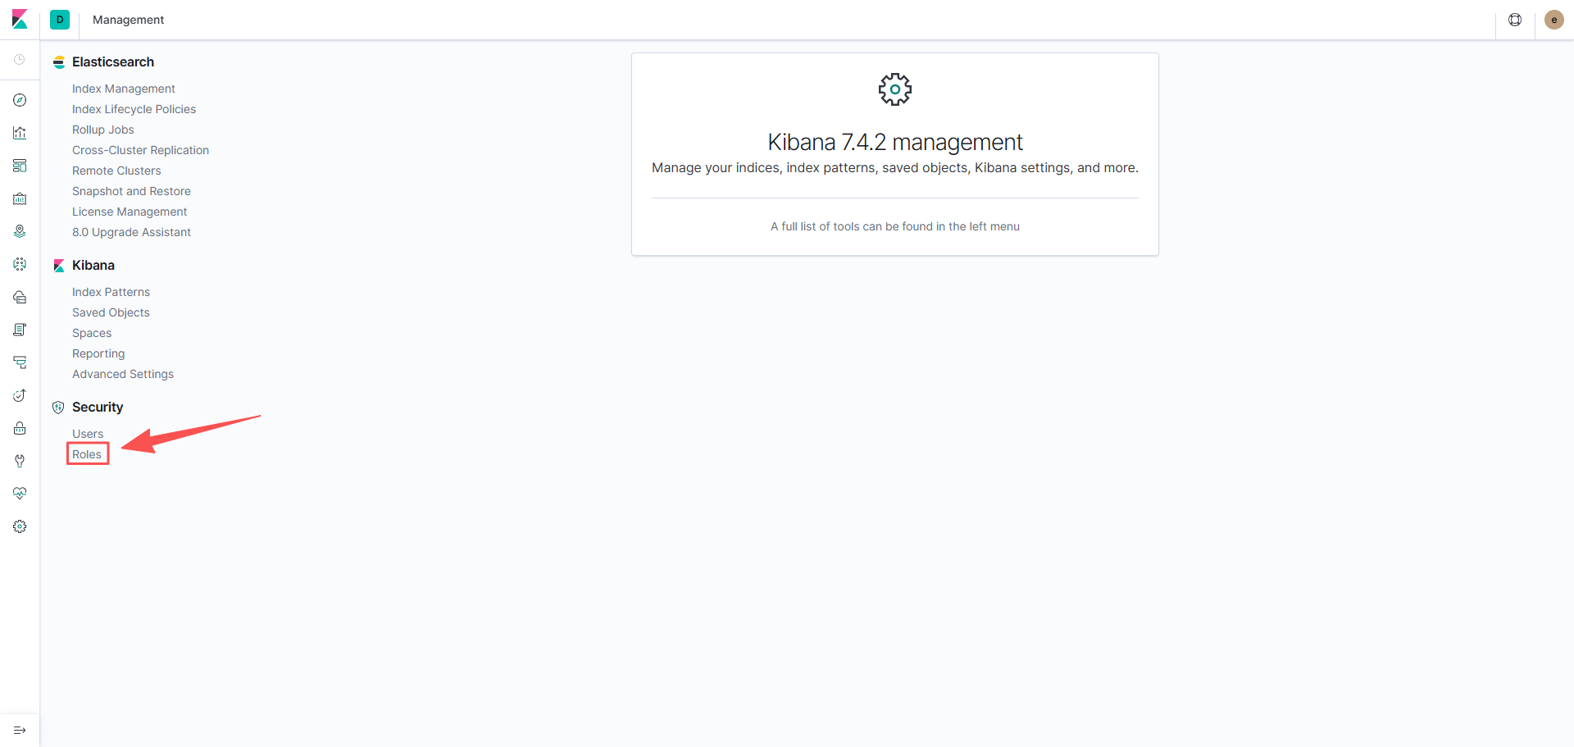Go to Index Management
Viewport: 1574px width, 747px height.
(123, 89)
